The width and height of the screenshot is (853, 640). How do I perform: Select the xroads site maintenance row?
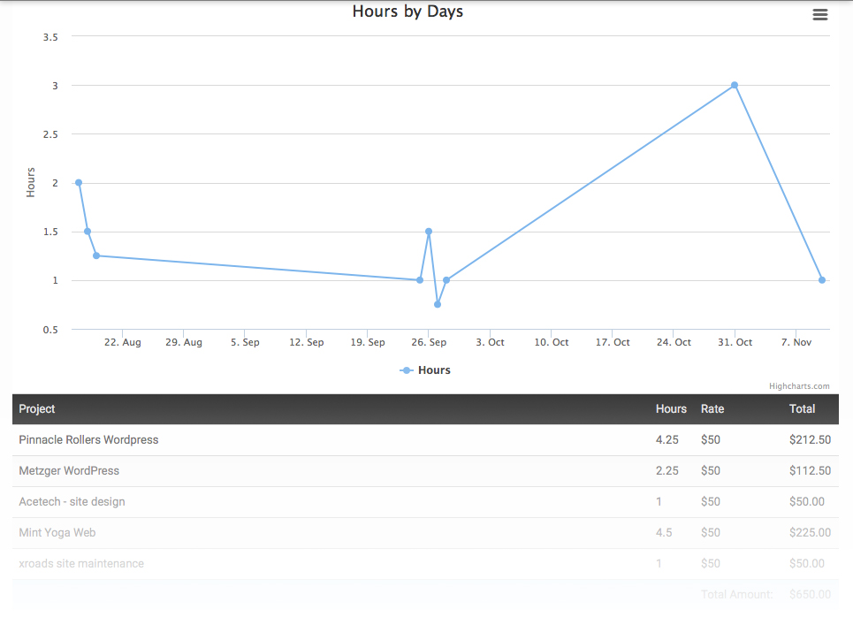[81, 564]
